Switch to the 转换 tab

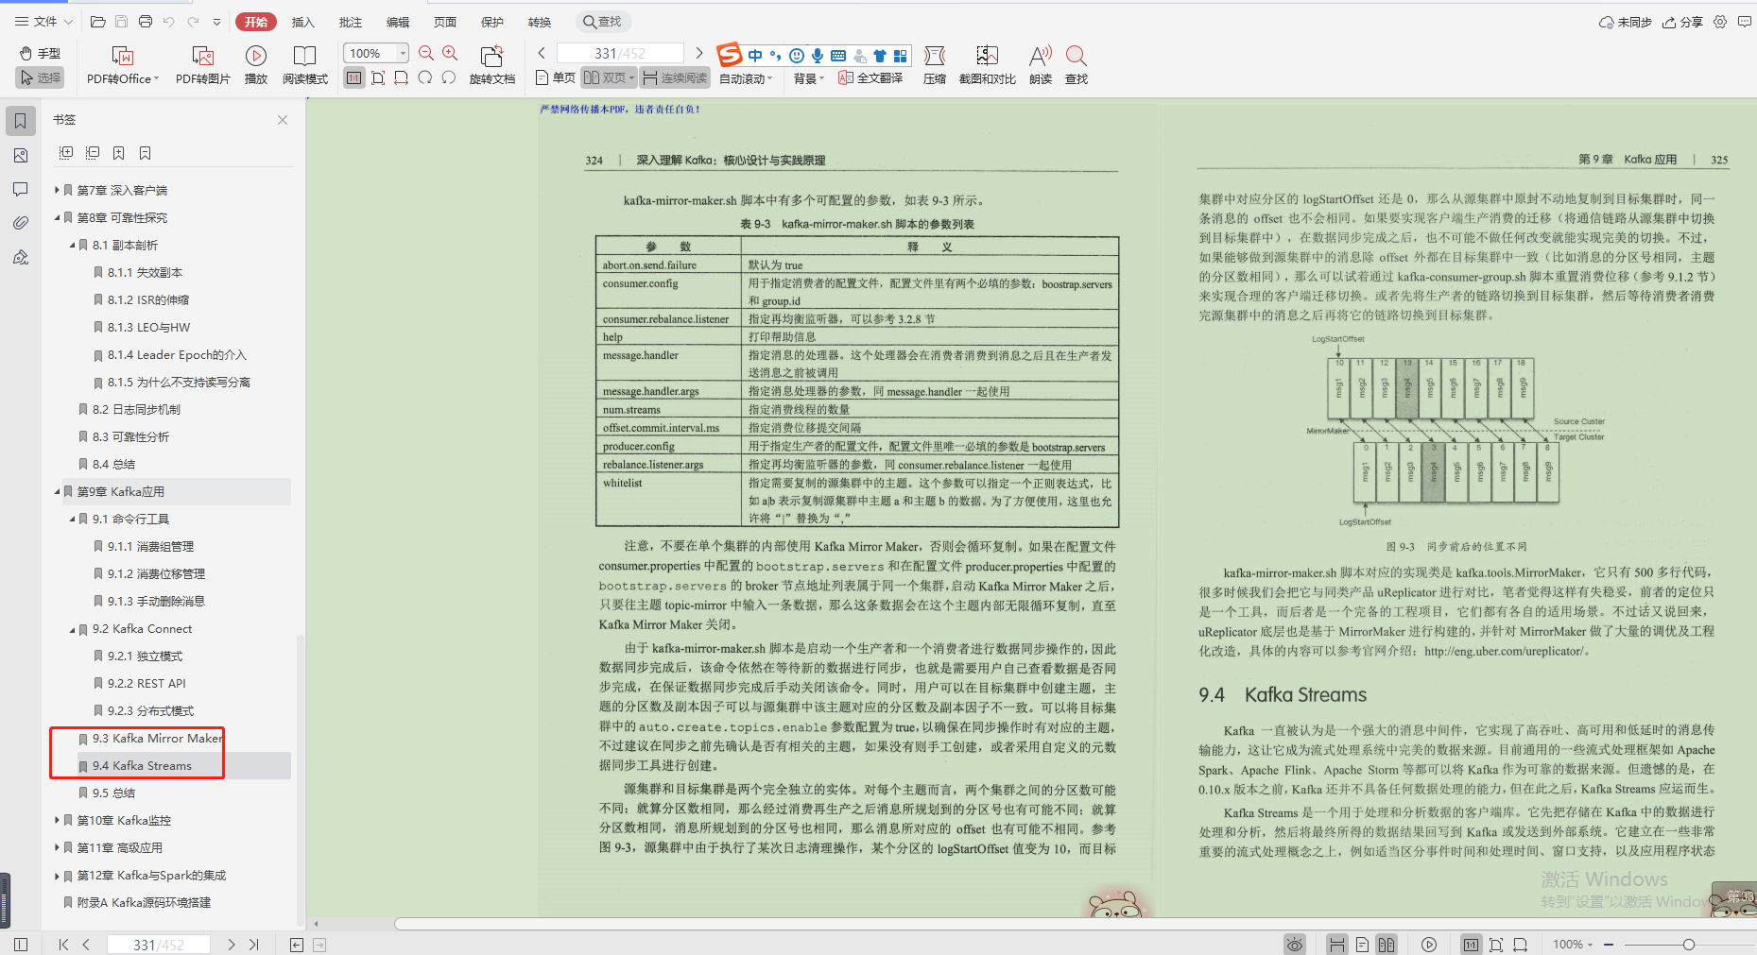[x=540, y=22]
